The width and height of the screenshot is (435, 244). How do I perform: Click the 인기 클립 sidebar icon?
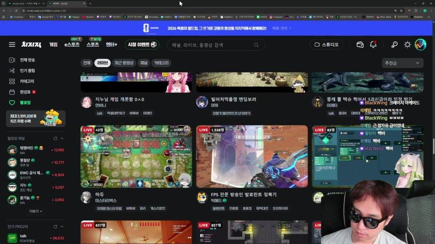pos(12,71)
